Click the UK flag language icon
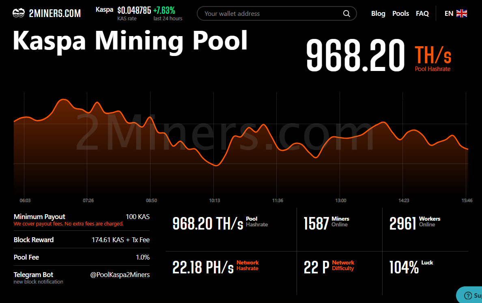Screen dimensions: 482x303 [x=462, y=13]
